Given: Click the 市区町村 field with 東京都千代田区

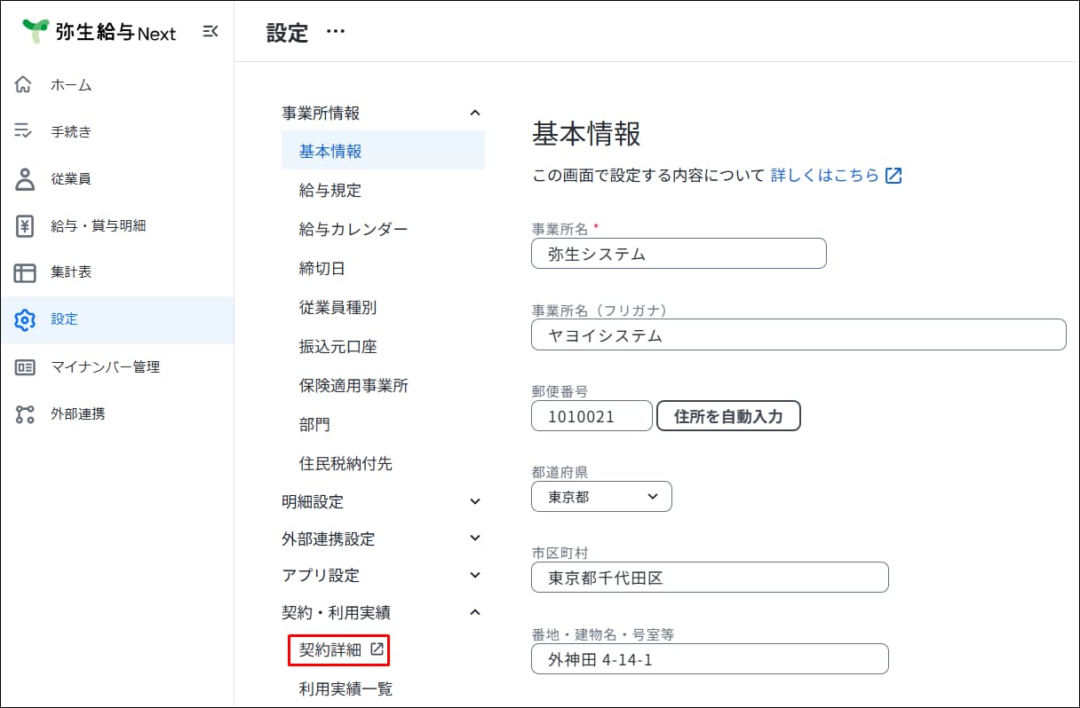Looking at the screenshot, I should 710,578.
